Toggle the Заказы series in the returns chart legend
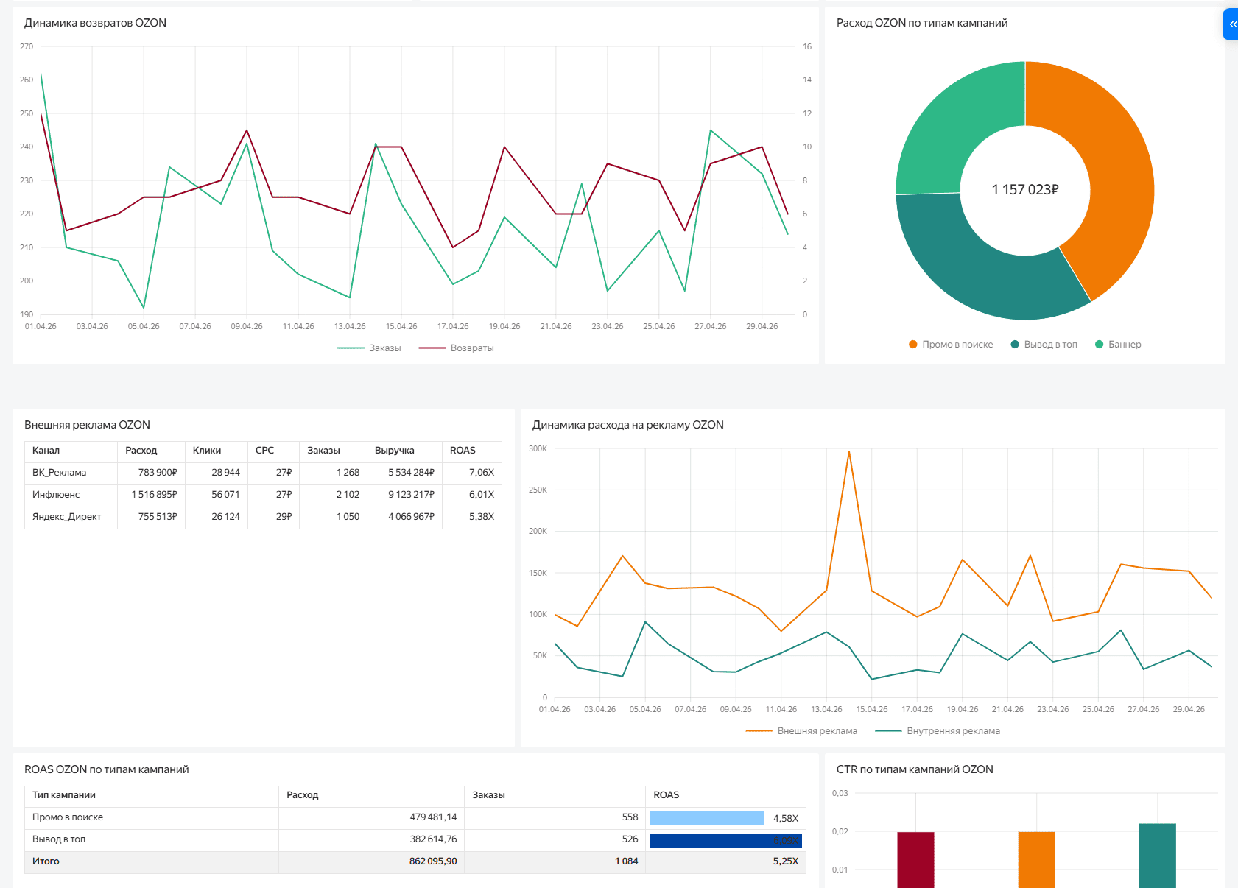 point(369,348)
